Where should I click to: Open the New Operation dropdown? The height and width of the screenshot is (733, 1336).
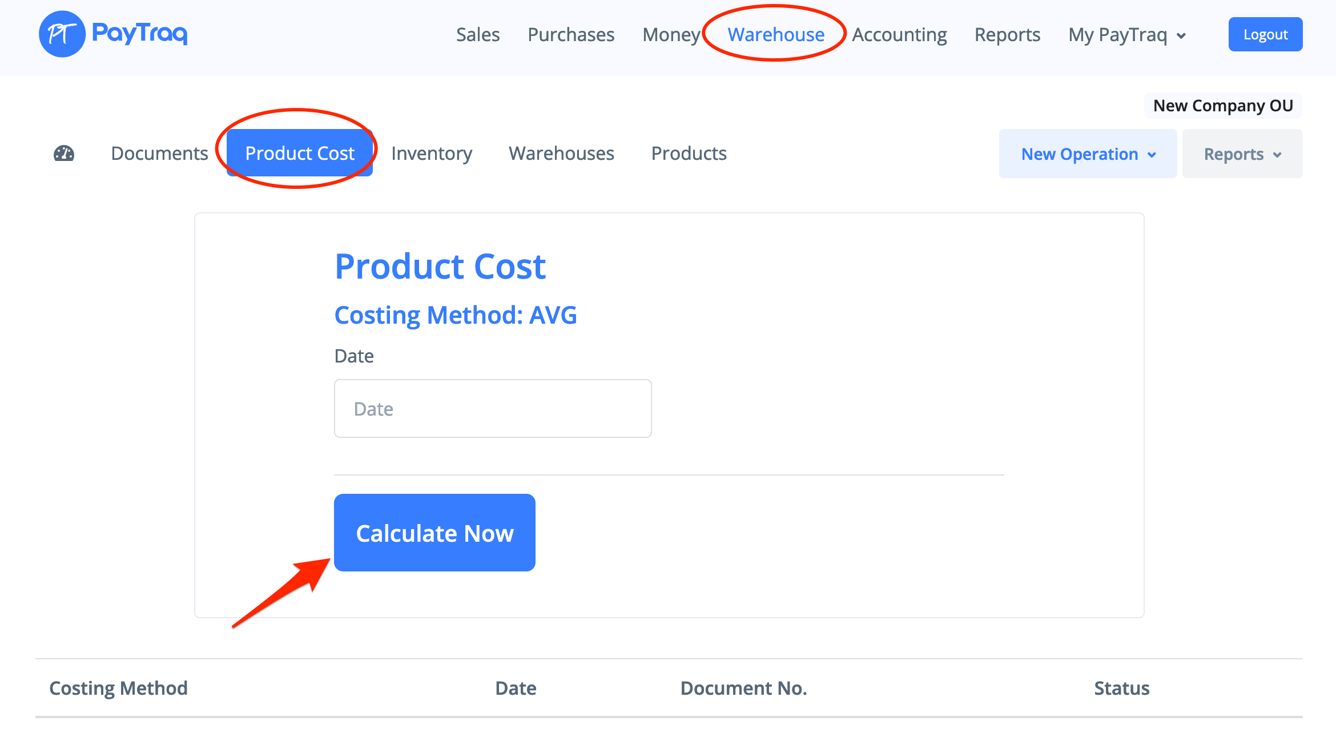[x=1088, y=154]
